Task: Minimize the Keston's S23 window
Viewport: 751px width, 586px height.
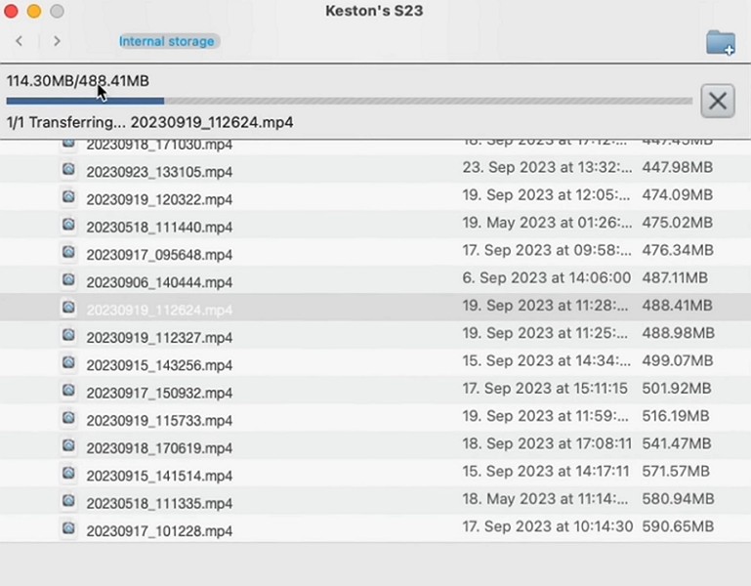Action: [34, 11]
